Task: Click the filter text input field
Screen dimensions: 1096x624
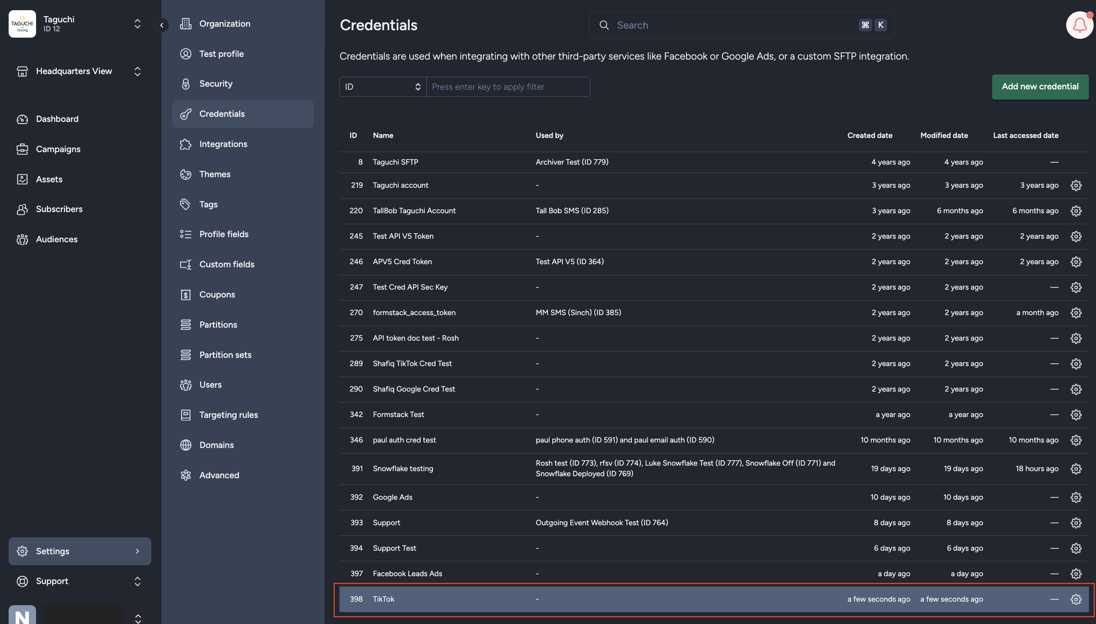Action: pyautogui.click(x=508, y=87)
